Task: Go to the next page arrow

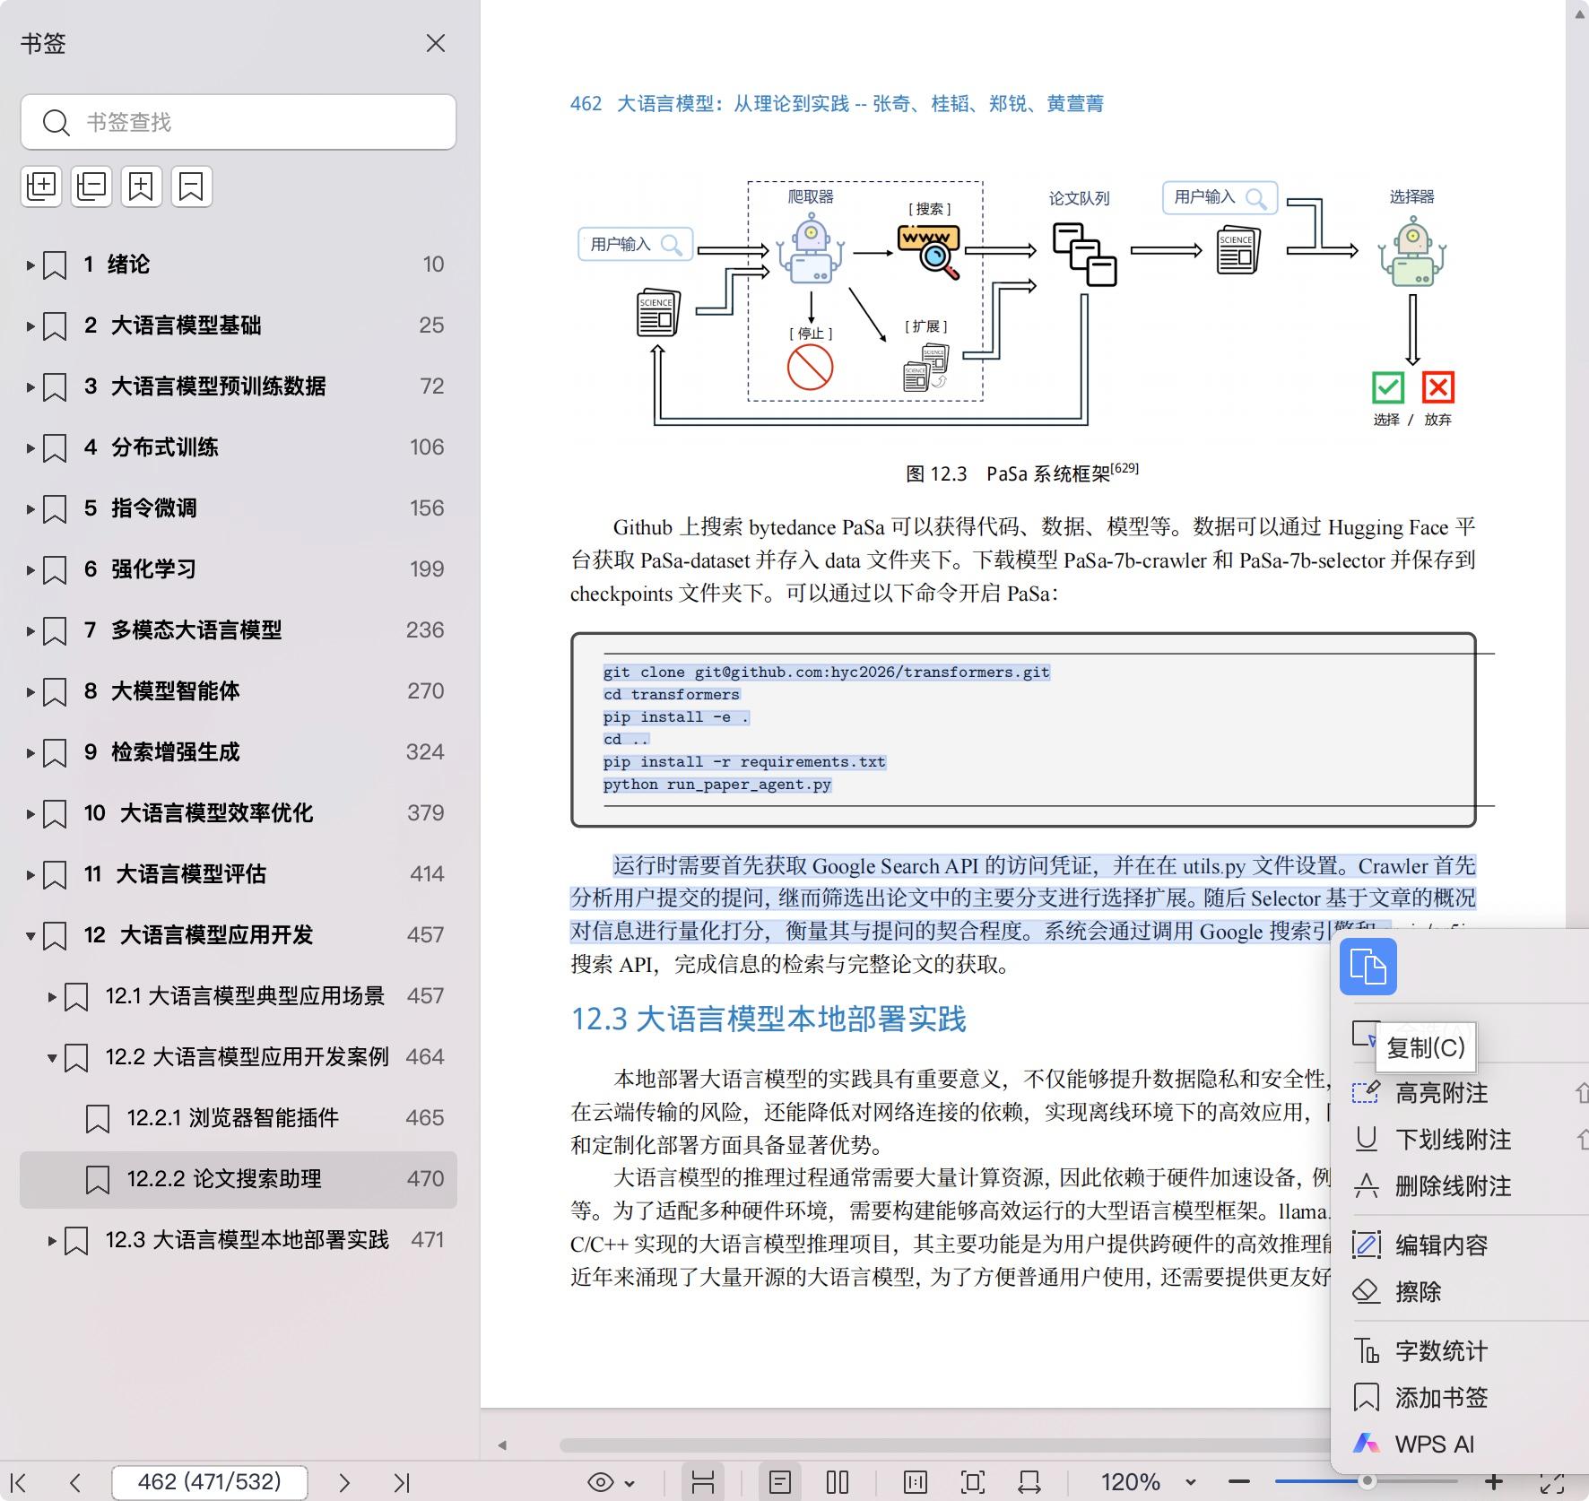Action: coord(344,1482)
